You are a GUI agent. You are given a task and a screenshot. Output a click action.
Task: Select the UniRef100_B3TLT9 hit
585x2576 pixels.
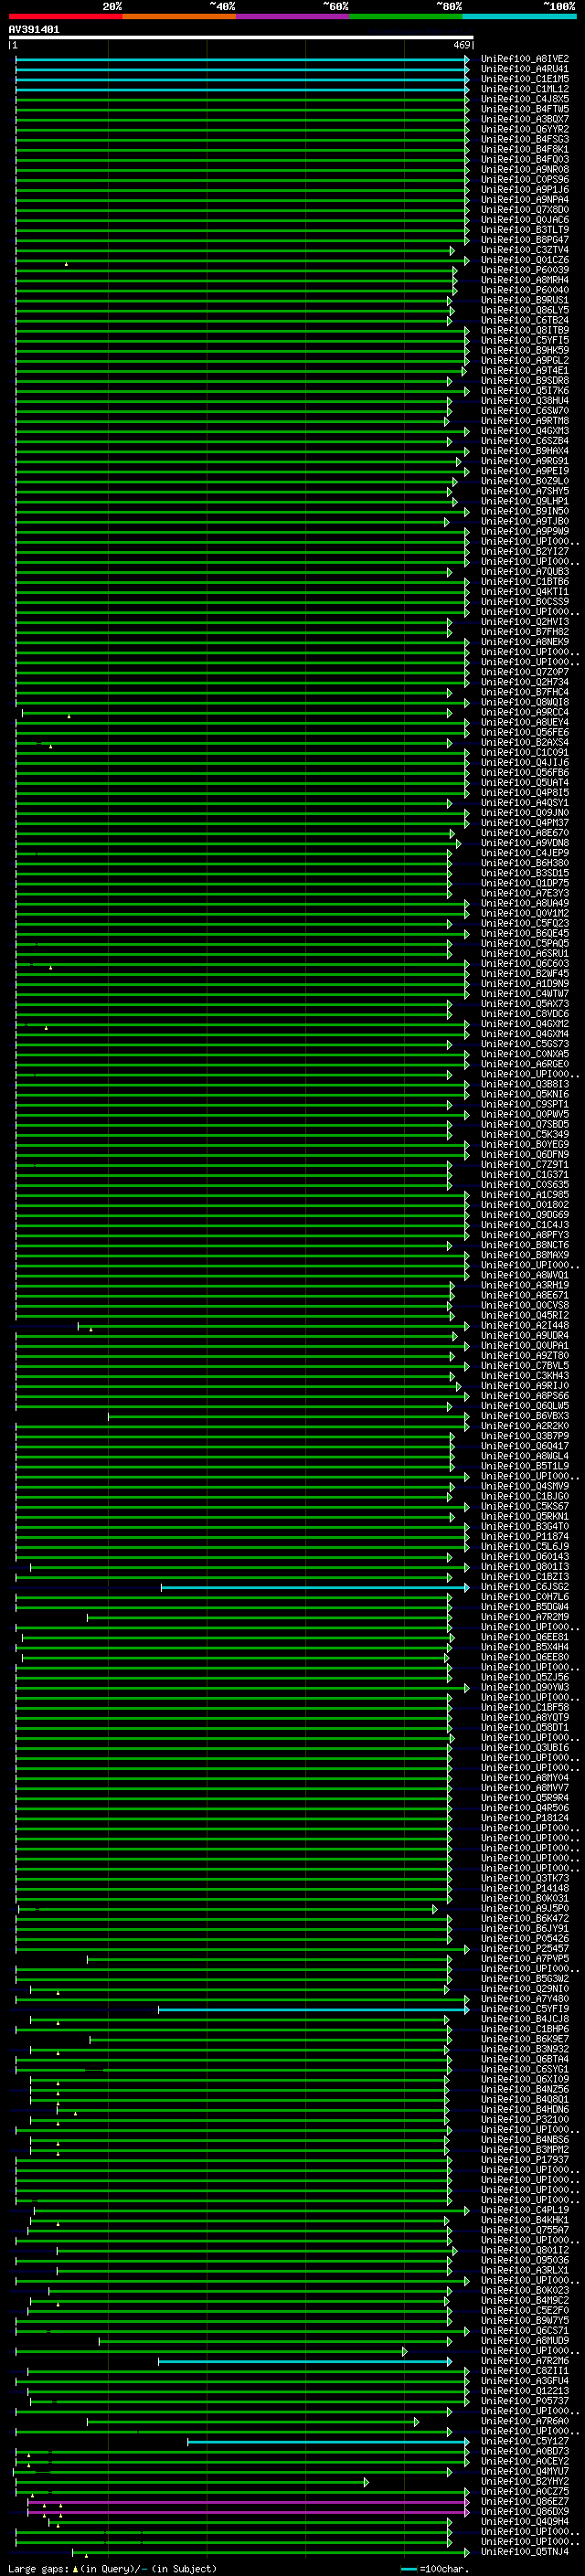click(525, 230)
